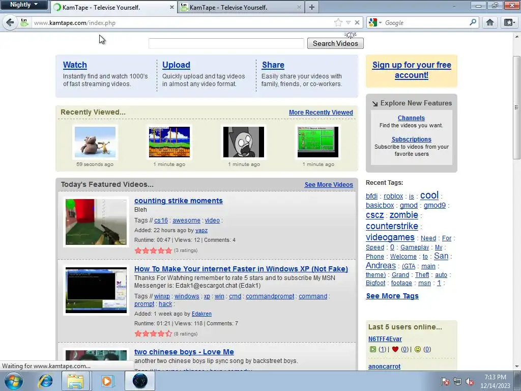This screenshot has height=391, width=521.
Task: Rate counting strike moments with fifth star
Action: pos(168,250)
